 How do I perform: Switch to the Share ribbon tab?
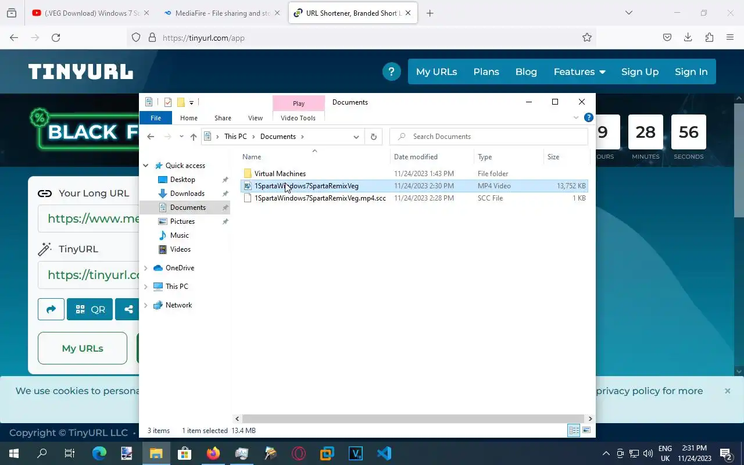[x=223, y=118]
